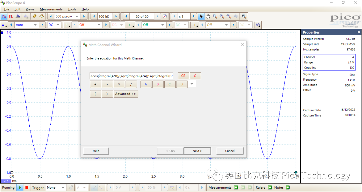The height and width of the screenshot is (192, 362).
Task: Open Trigger mode None dropdown
Action: point(63,187)
